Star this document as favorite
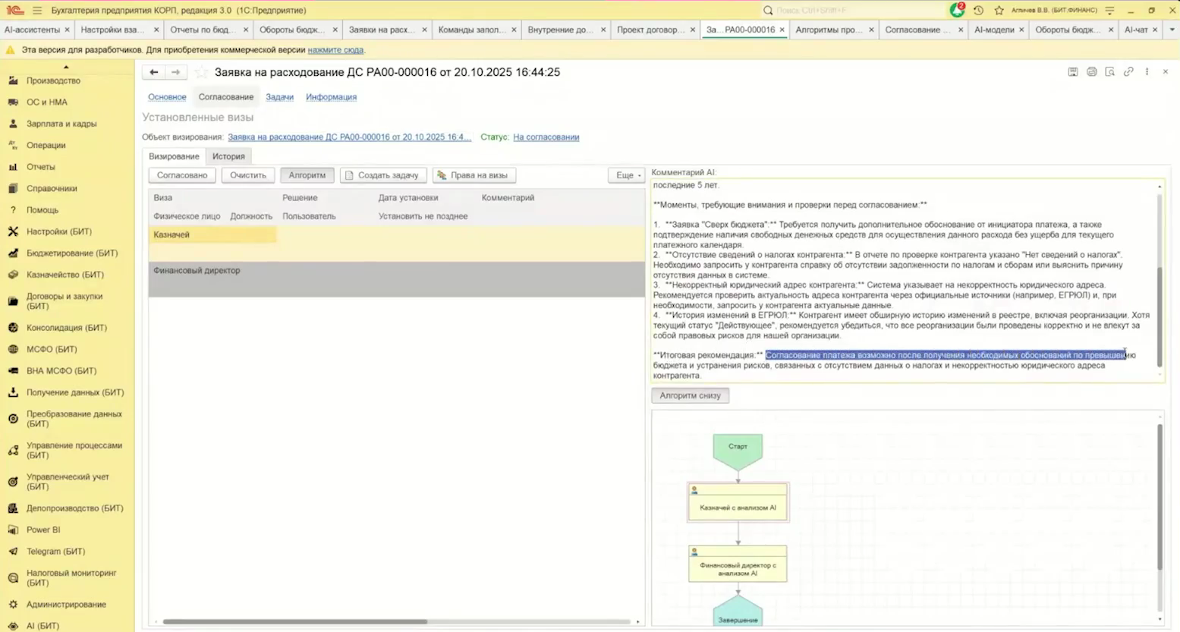The height and width of the screenshot is (632, 1180). pos(201,73)
